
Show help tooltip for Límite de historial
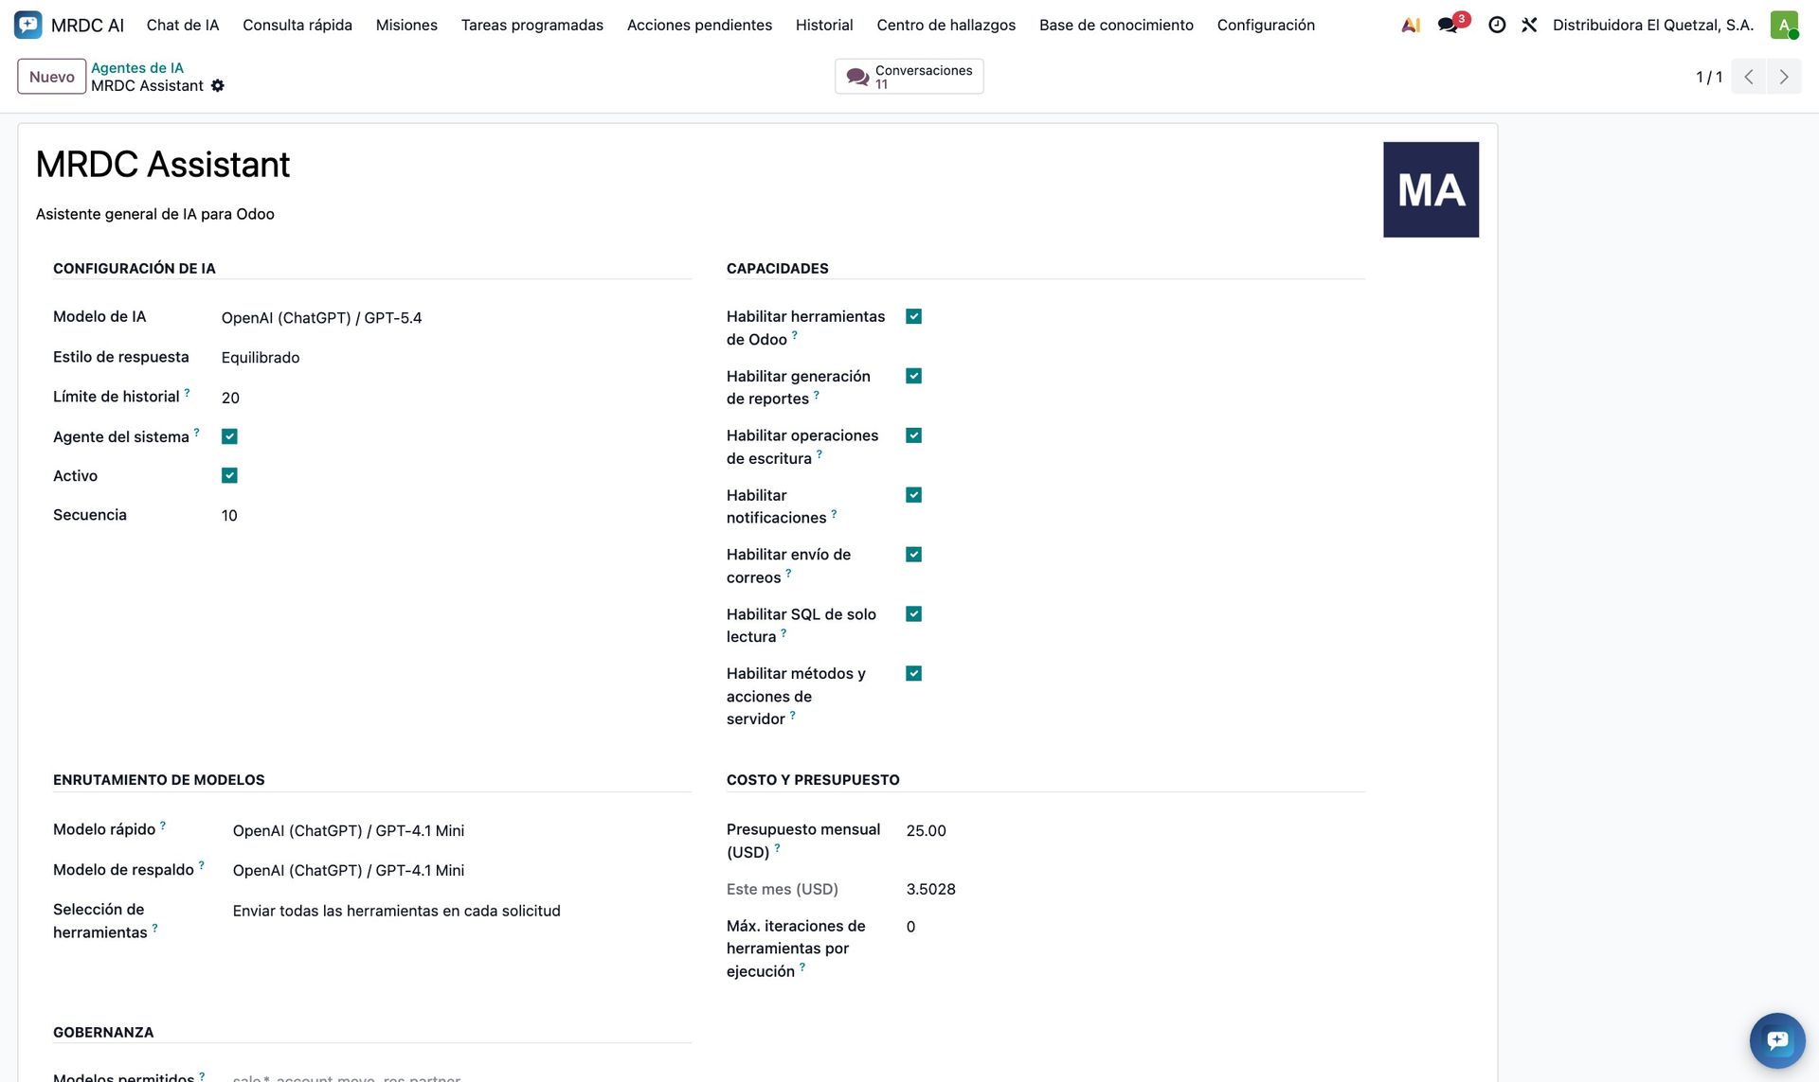187,393
